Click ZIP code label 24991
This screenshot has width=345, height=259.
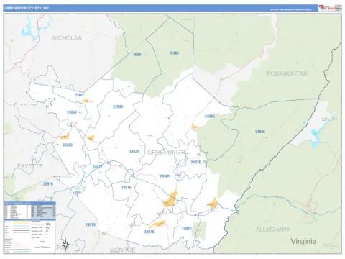pyautogui.click(x=174, y=53)
